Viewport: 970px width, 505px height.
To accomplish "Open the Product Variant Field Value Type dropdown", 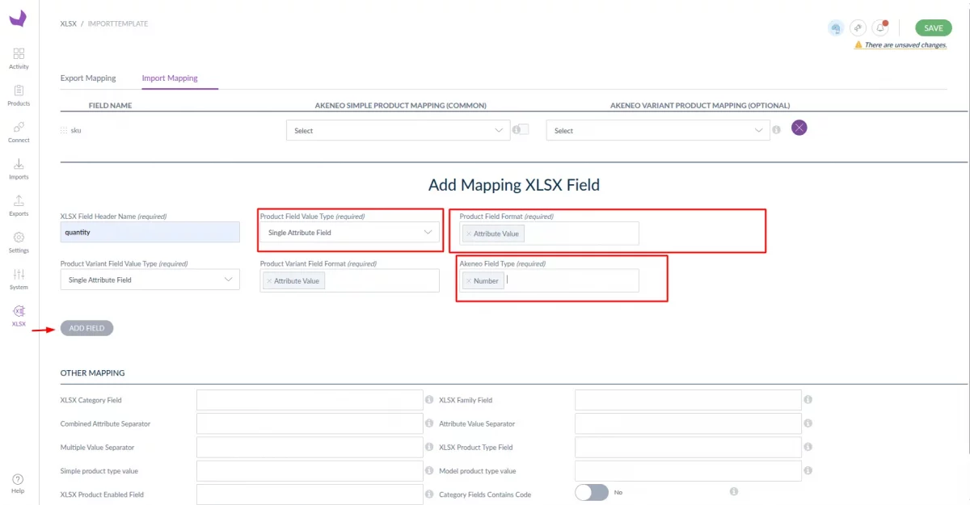I will [150, 280].
